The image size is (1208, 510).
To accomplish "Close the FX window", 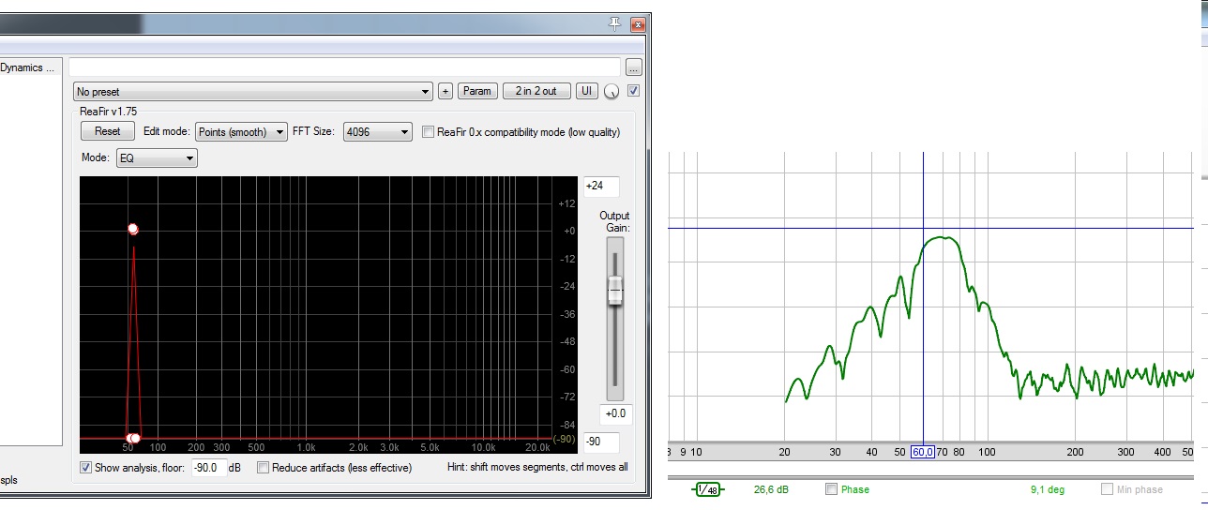I will pyautogui.click(x=638, y=23).
